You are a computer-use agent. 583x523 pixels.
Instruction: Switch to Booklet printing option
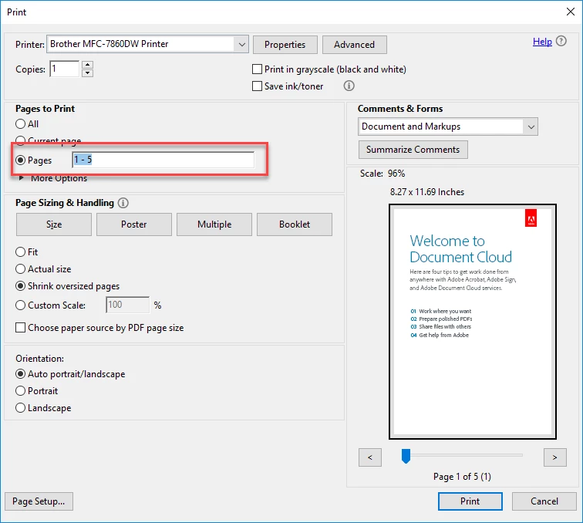tap(295, 224)
